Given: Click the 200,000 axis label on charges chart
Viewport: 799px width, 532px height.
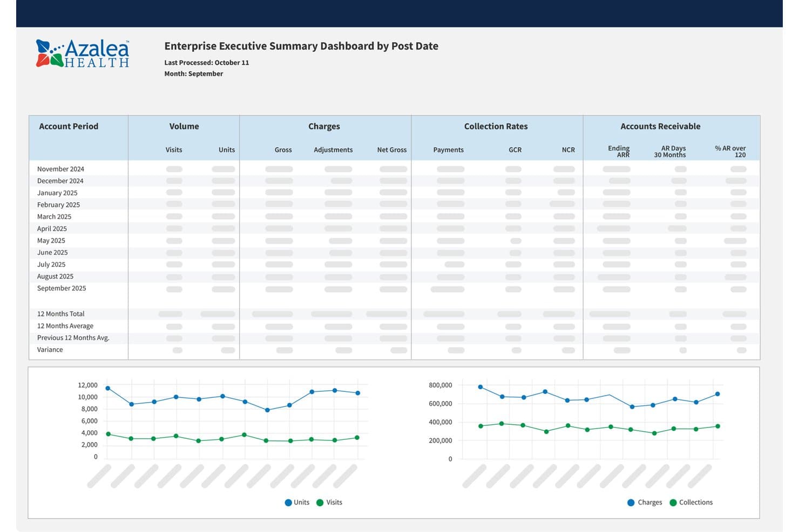Looking at the screenshot, I should (441, 440).
